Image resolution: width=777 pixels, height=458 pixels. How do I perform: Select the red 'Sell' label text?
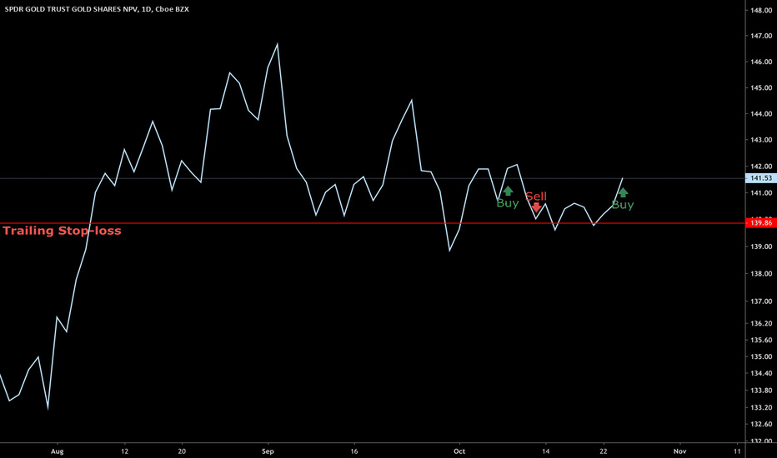[536, 197]
